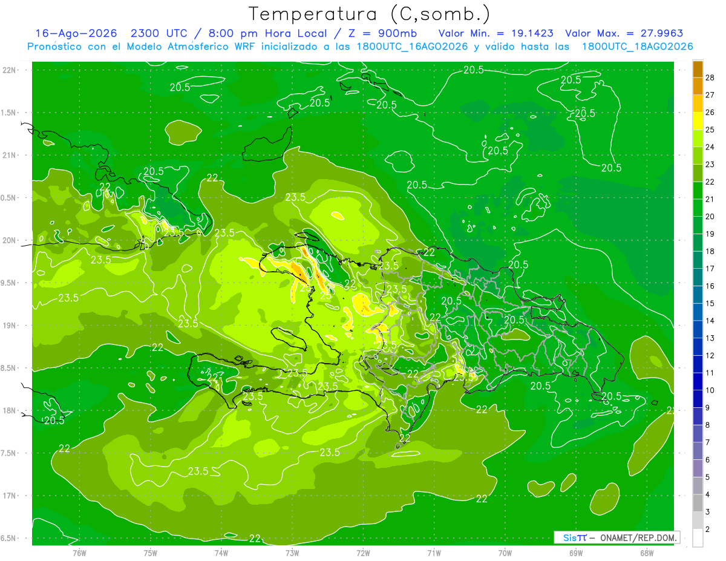Click the legend number 4
The width and height of the screenshot is (726, 561).
coord(709,494)
